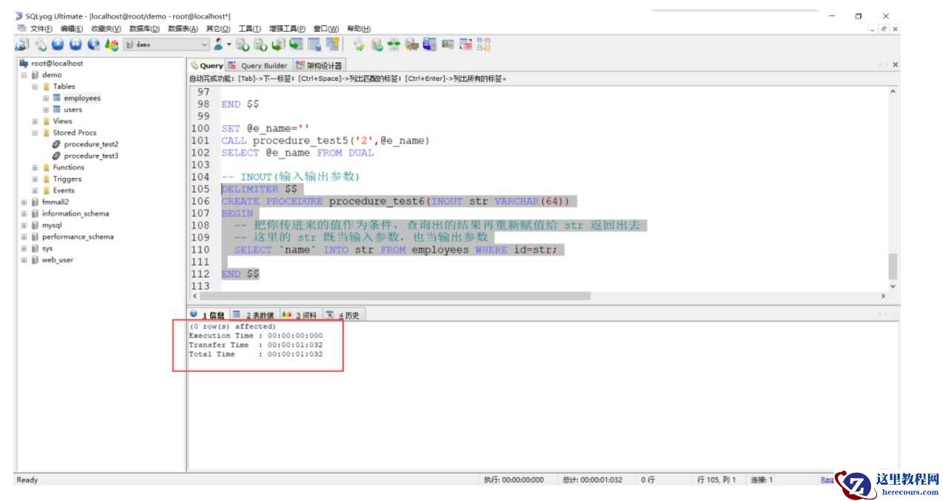Select procedure_test3 in the object tree

point(90,156)
